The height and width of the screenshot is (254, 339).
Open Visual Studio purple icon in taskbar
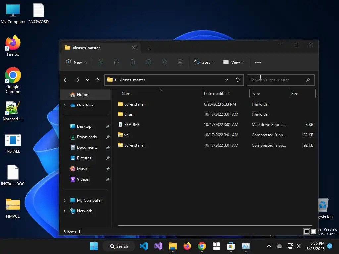(x=158, y=246)
